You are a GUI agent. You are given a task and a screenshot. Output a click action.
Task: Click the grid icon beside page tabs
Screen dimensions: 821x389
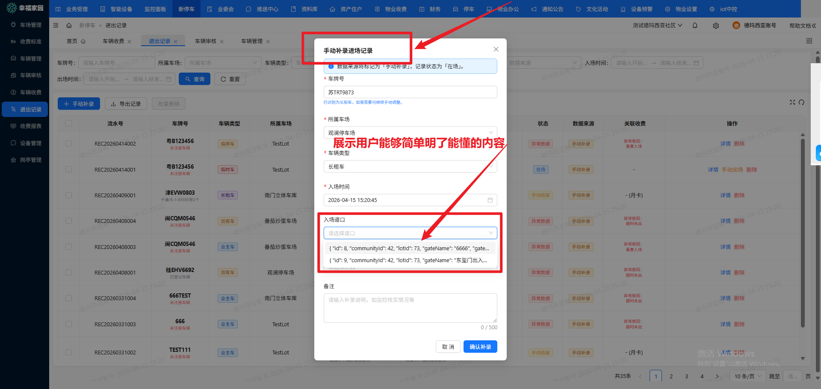pyautogui.click(x=809, y=41)
